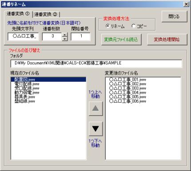Select 盤結線.jww in current file list
Screen dimensions: 191x171
[x=48, y=101]
